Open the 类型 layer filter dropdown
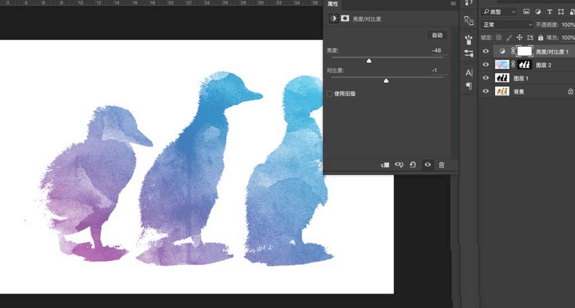The width and height of the screenshot is (575, 308). [499, 11]
